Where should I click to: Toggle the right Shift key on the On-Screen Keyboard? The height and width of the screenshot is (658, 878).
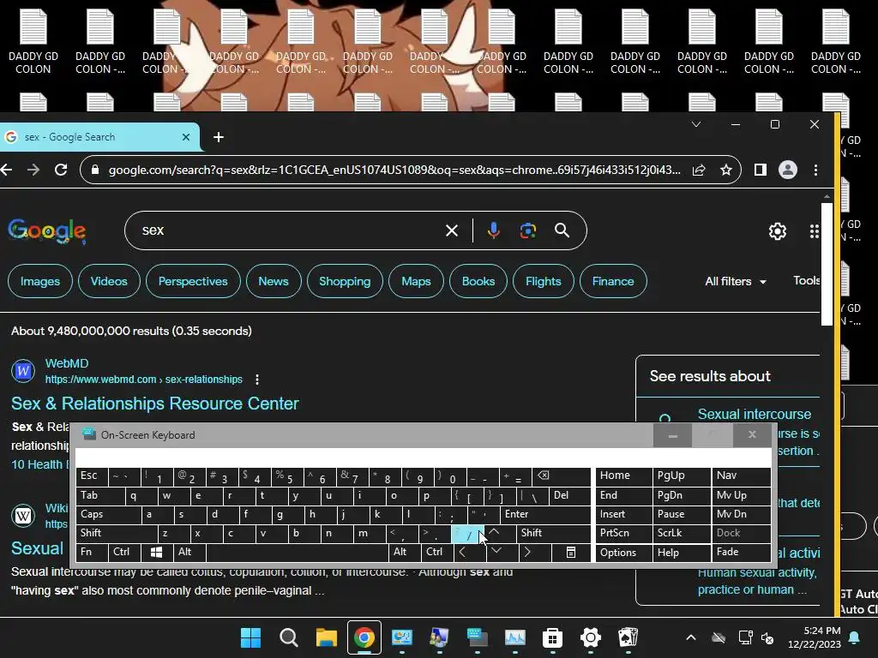(x=554, y=533)
